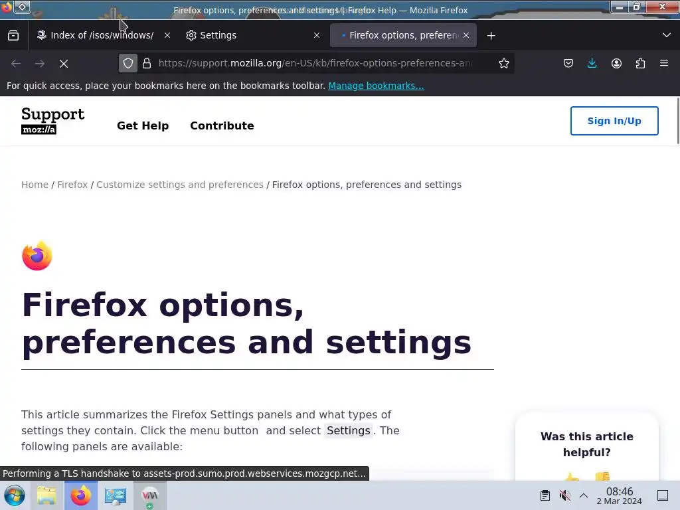Open the Downloads panel
680x510 pixels.
tap(592, 63)
